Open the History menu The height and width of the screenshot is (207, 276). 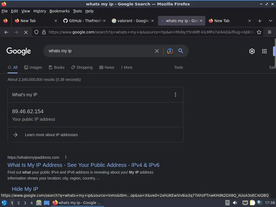[40, 11]
